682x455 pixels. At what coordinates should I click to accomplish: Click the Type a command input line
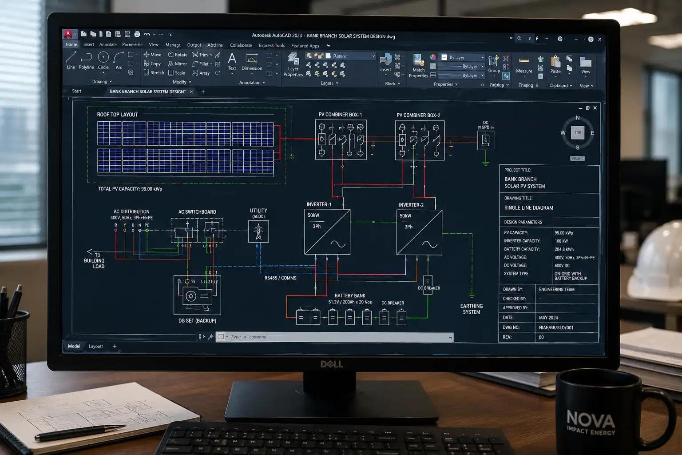tap(334, 337)
